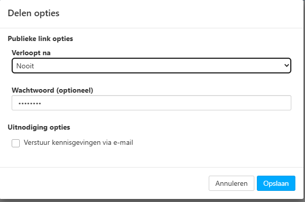Image resolution: width=305 pixels, height=202 pixels.
Task: Click the Uitnodiging opties heading
Action: coord(39,127)
